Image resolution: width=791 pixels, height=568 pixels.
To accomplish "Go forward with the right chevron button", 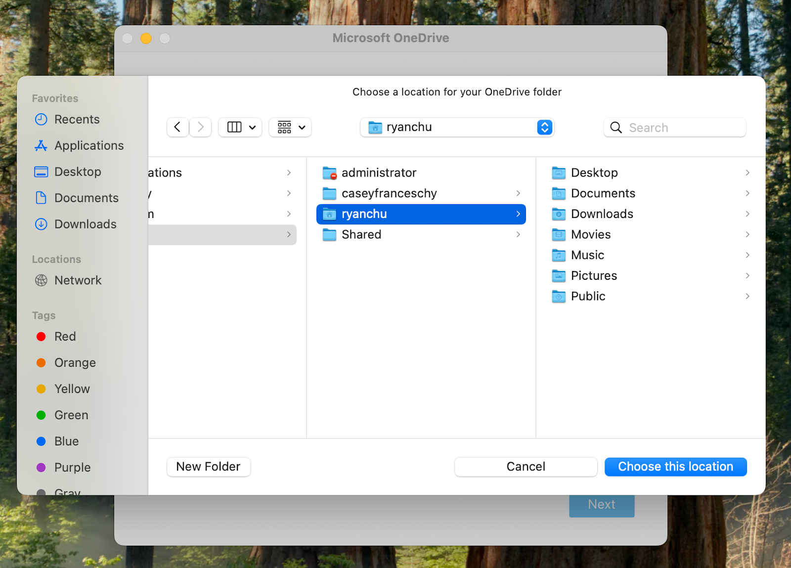I will tap(200, 128).
